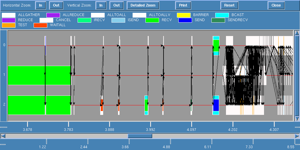Pick the ALLTOALL legend swatch
The height and width of the screenshot is (150, 300).
(x=98, y=15)
